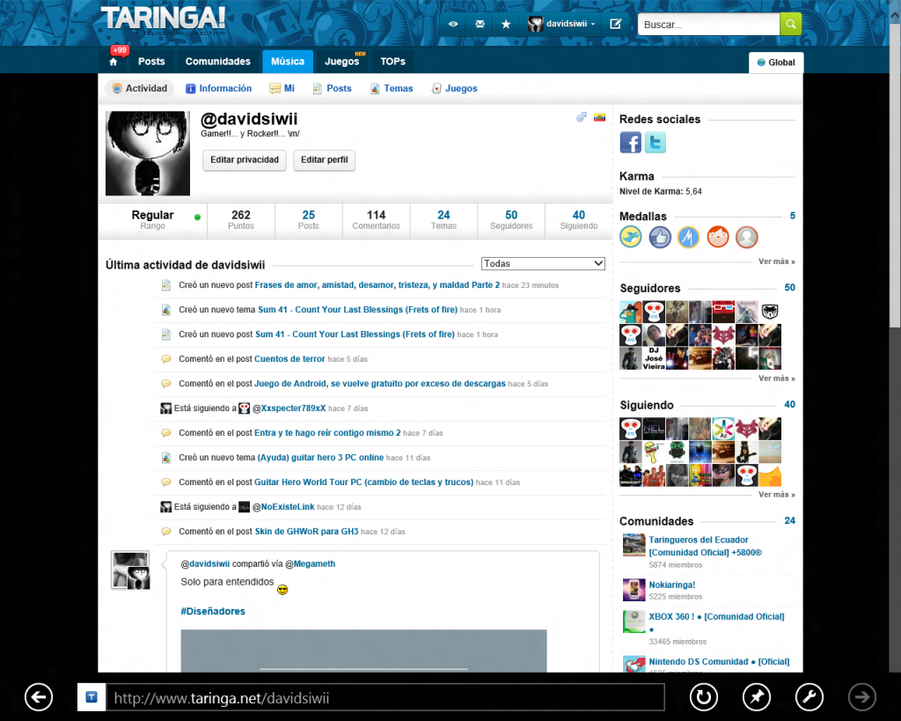Open (Ayuda) guitar hero 3 PC online topic
Viewport: 901px width, 721px height.
click(x=320, y=458)
